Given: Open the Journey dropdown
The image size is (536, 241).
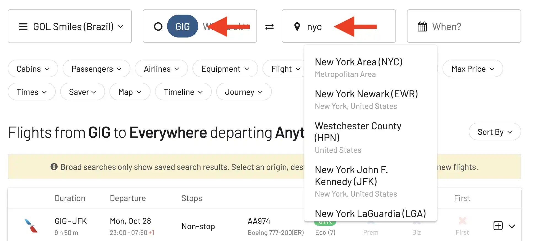Looking at the screenshot, I should 244,92.
